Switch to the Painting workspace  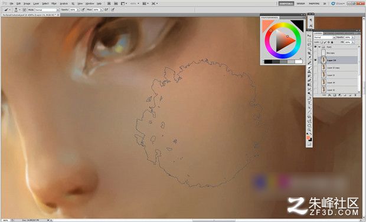(314, 4)
